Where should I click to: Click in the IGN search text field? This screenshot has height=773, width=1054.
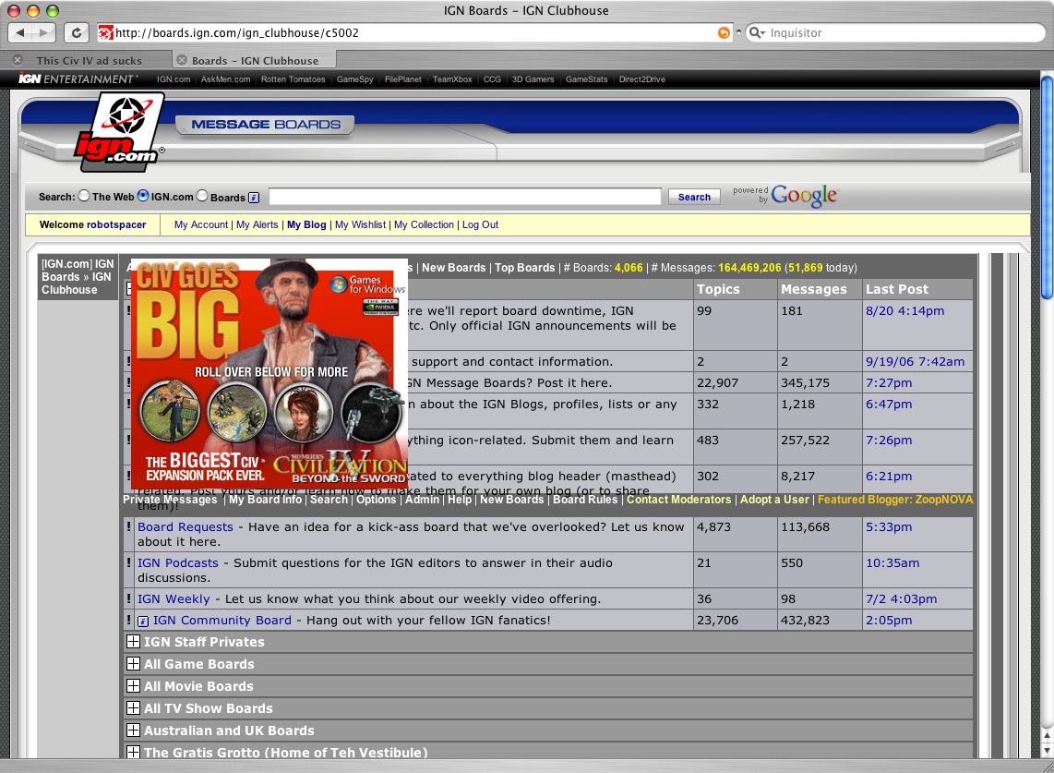(x=465, y=197)
